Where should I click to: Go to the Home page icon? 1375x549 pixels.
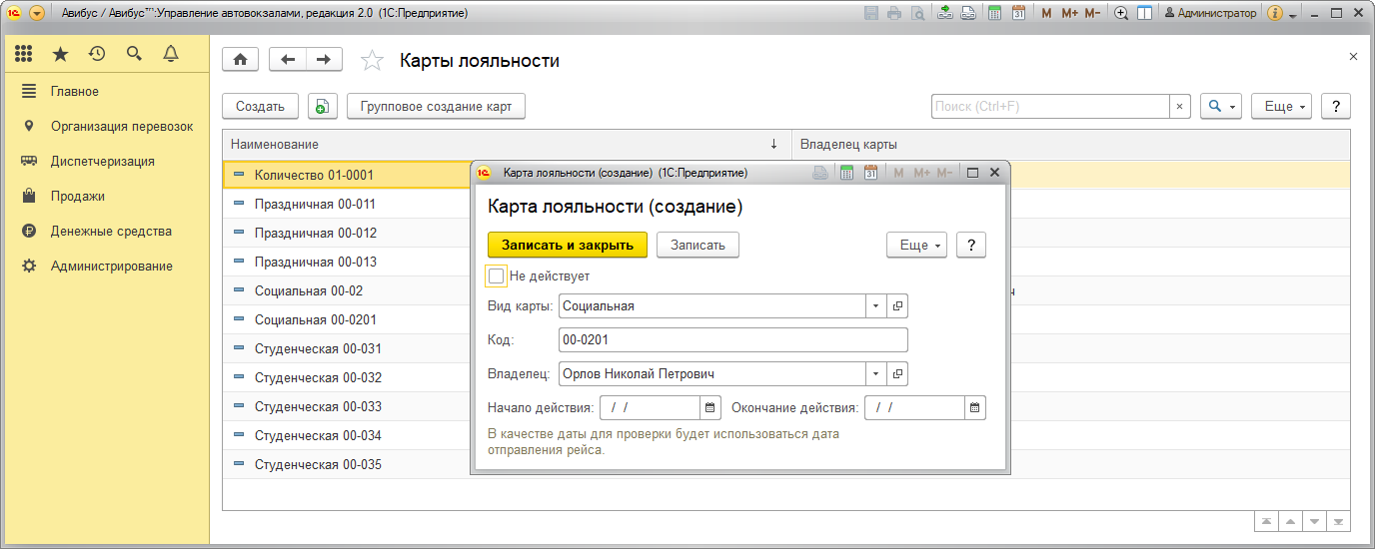pyautogui.click(x=240, y=60)
